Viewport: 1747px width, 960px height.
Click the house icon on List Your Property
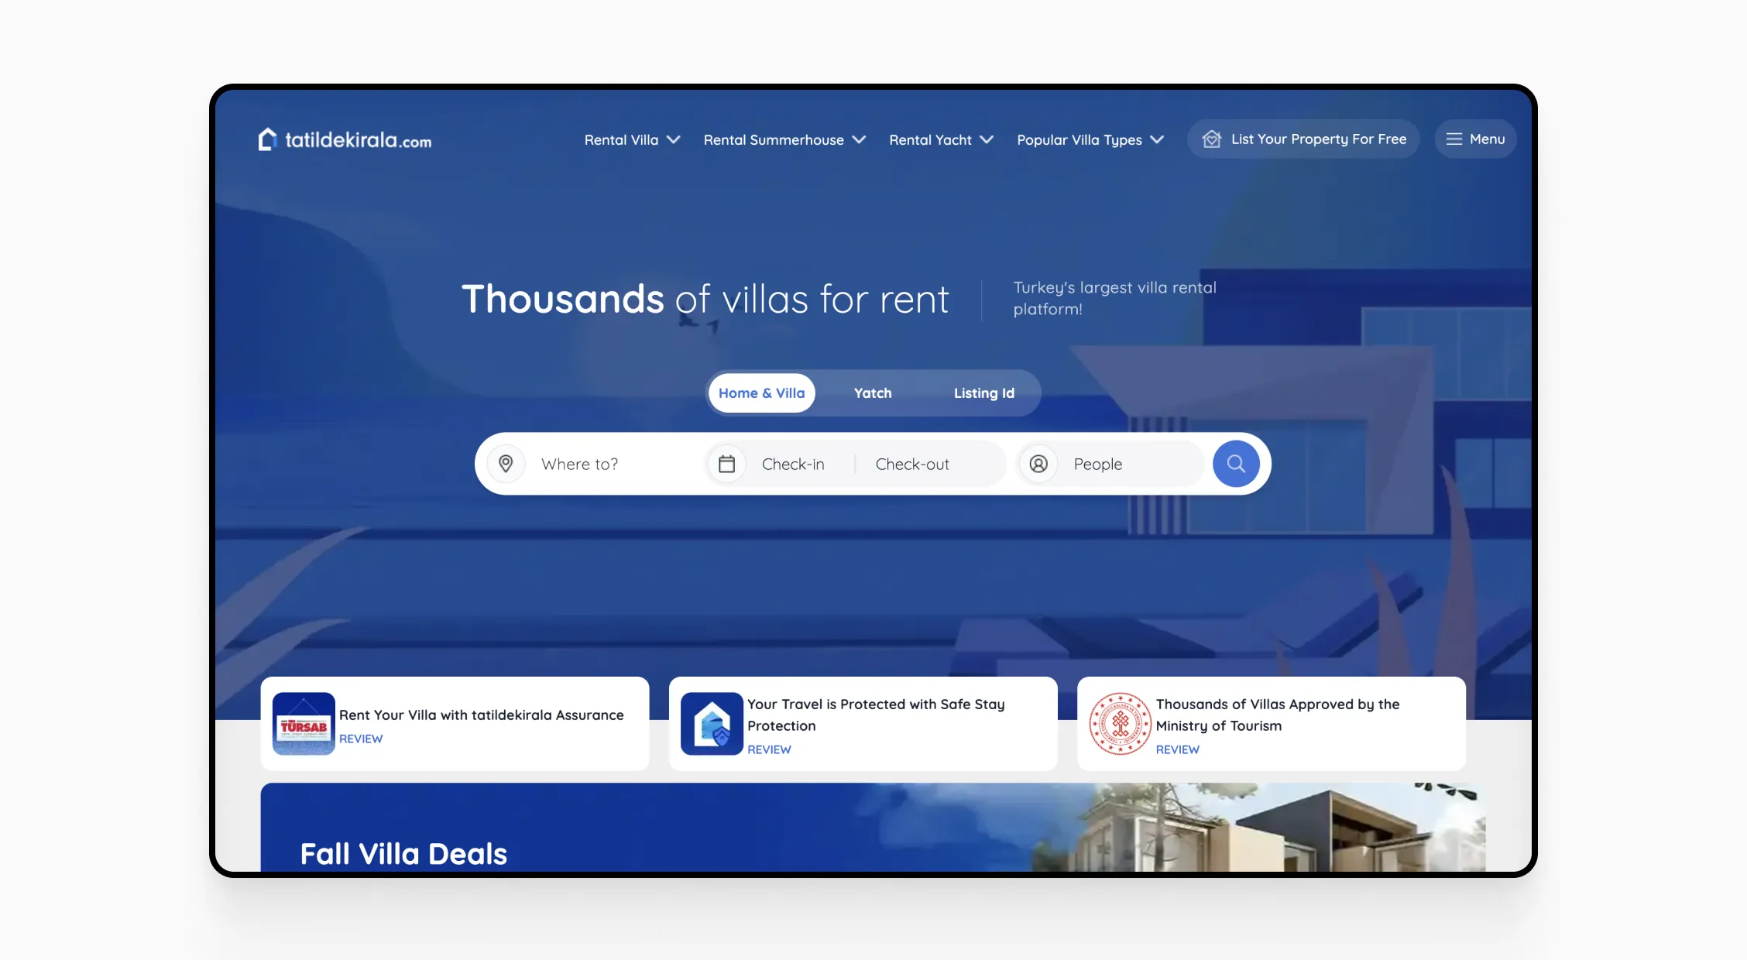tap(1211, 139)
